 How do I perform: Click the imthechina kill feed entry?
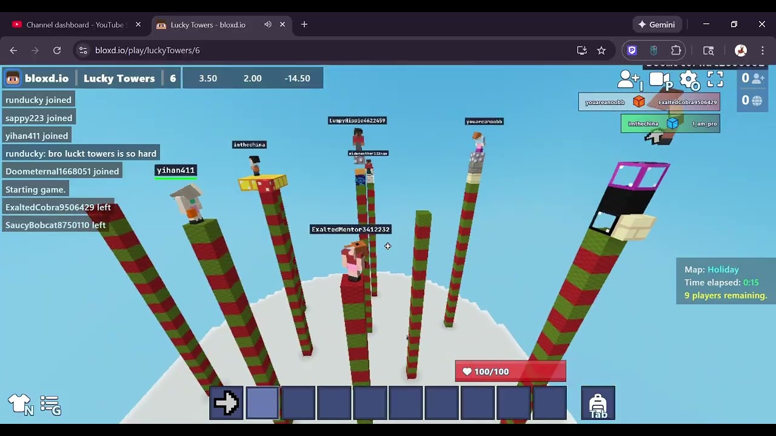(671, 124)
